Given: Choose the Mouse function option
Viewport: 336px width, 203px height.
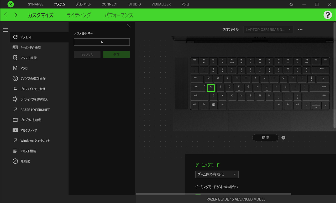Looking at the screenshot, I should tap(28, 58).
